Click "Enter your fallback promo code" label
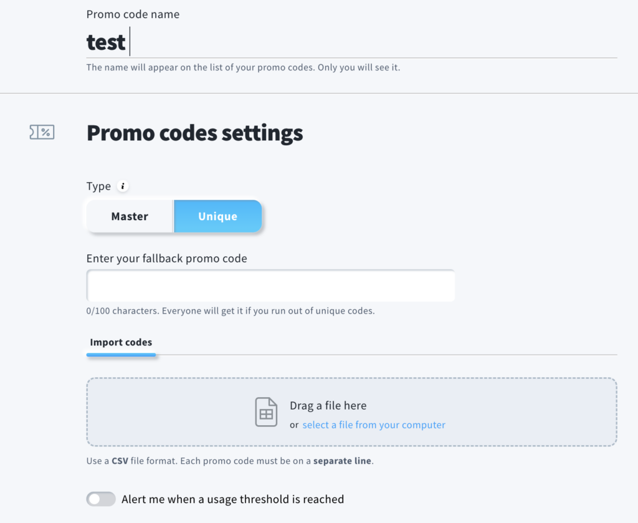The width and height of the screenshot is (638, 523). (166, 259)
